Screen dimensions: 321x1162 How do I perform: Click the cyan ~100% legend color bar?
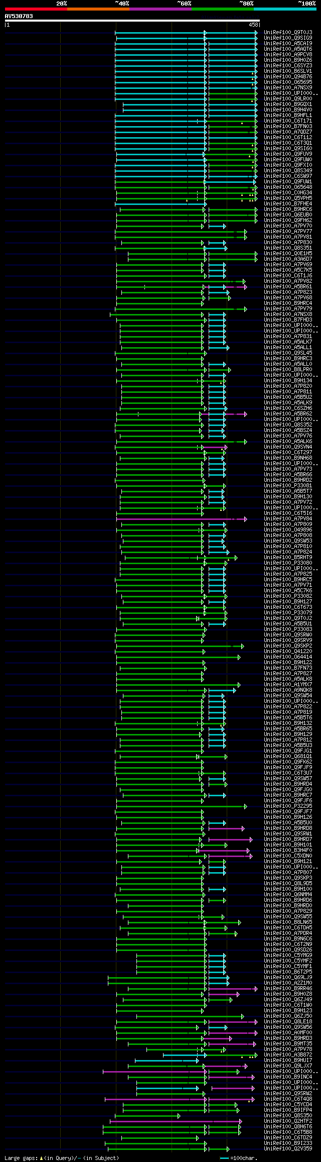coord(285,9)
